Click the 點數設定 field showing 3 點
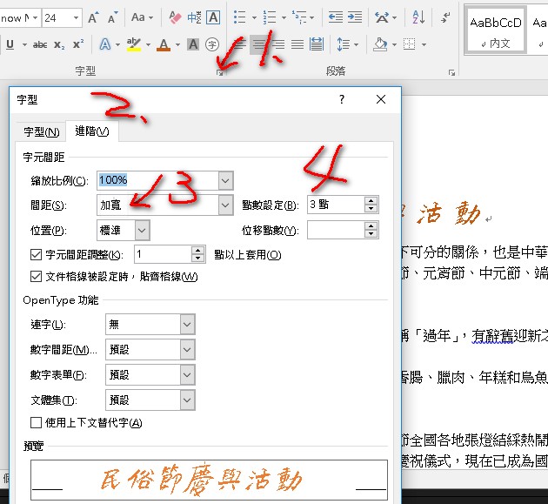548x504 pixels. [x=335, y=205]
